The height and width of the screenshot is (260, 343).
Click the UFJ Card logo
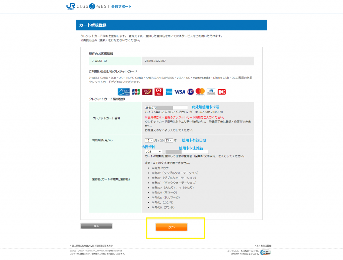(147, 91)
